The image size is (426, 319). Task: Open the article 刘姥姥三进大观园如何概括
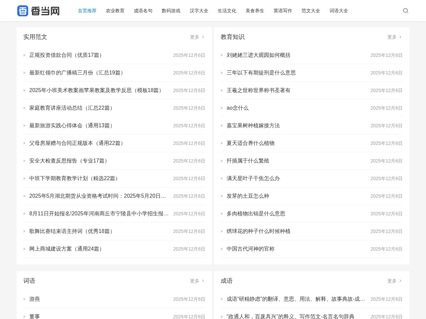[258, 55]
